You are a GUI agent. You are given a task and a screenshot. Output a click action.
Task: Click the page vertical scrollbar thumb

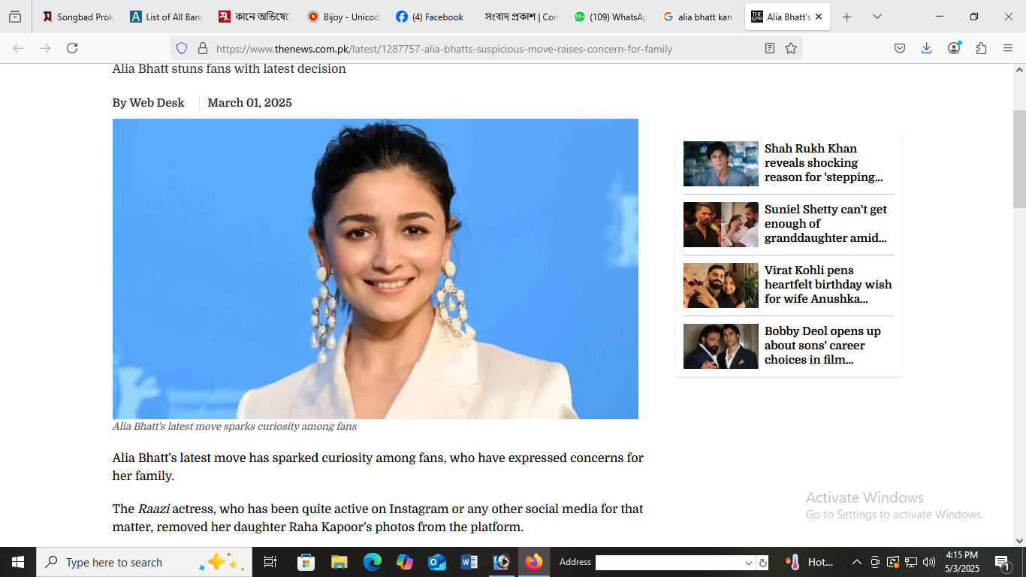point(1019,159)
